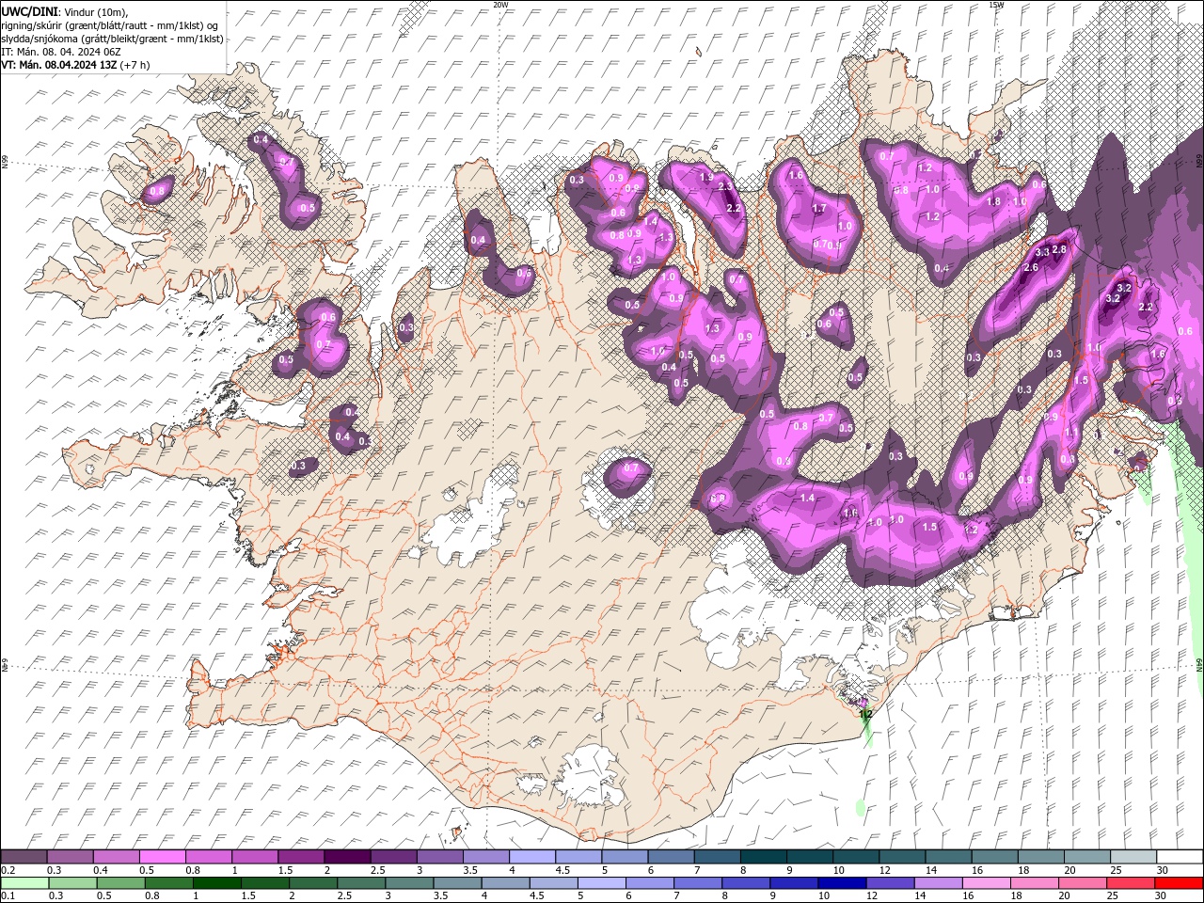Click the '1.7' snowfall value on the map
The width and height of the screenshot is (1204, 903).
(x=819, y=209)
